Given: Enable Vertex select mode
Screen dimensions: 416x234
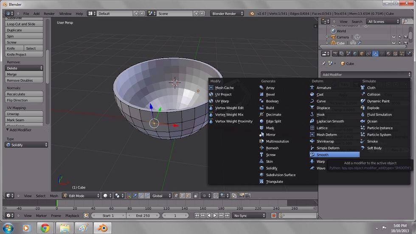Looking at the screenshot, I should [x=176, y=196].
